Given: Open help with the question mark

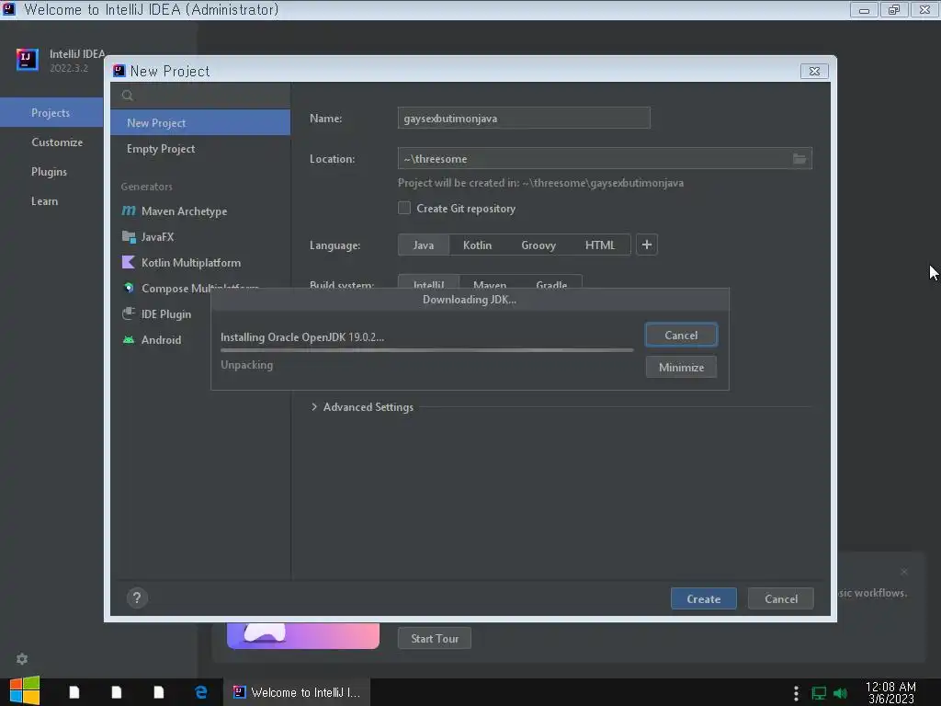Looking at the screenshot, I should click(x=137, y=598).
